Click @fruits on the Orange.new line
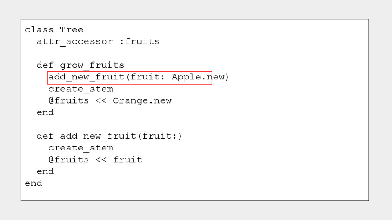The image size is (392, 220). [x=69, y=101]
